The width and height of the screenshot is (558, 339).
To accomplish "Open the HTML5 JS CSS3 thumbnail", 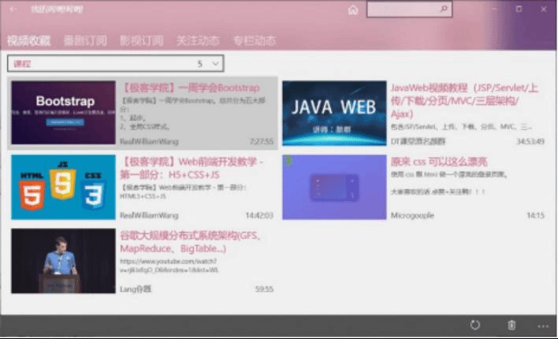I will tap(63, 187).
